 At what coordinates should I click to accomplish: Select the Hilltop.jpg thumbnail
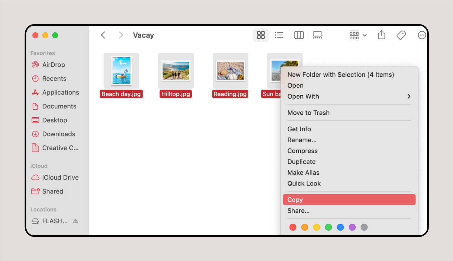pos(176,71)
